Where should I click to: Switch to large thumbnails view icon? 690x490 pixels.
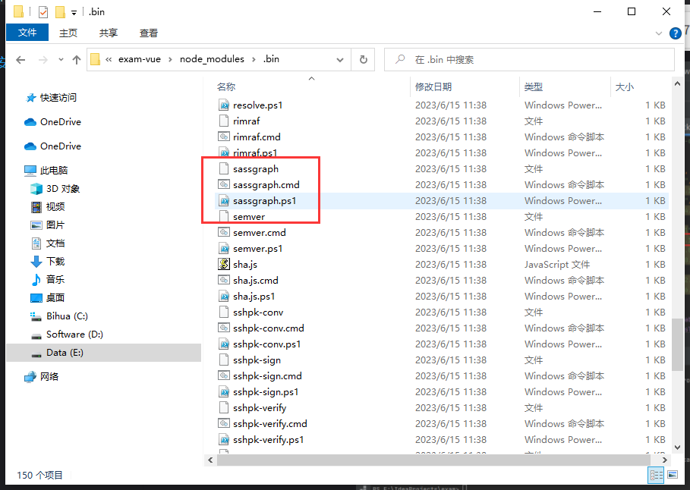pos(673,475)
